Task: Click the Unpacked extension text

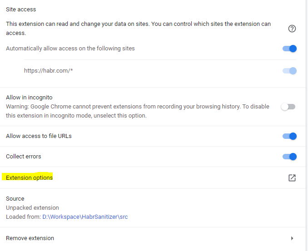Action: tap(32, 208)
